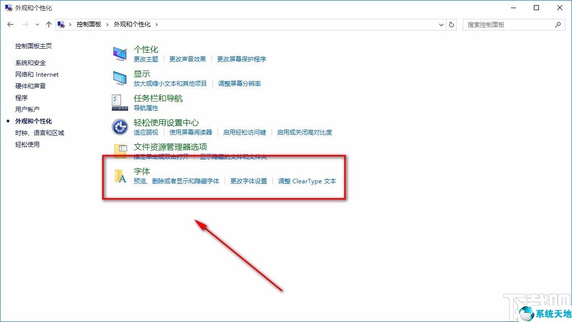This screenshot has height=322, width=572.
Task: Click the 轻松使用设置中心 ease of access icon
Action: click(x=119, y=126)
